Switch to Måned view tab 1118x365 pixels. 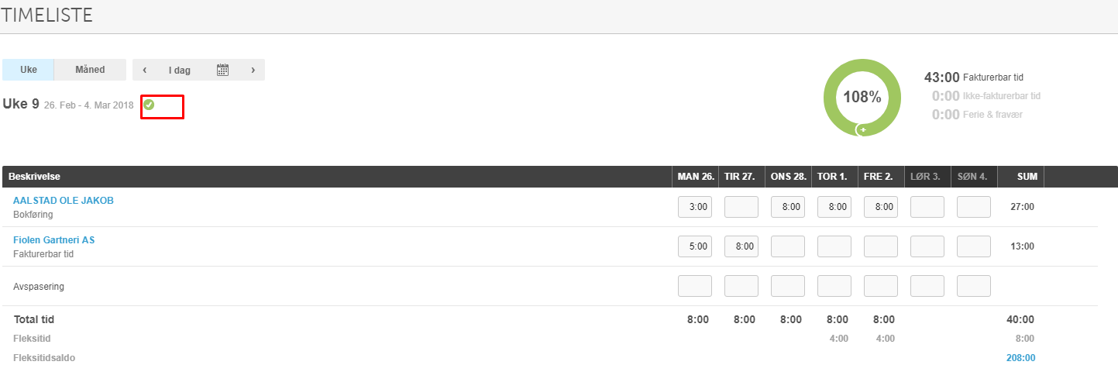pos(90,70)
